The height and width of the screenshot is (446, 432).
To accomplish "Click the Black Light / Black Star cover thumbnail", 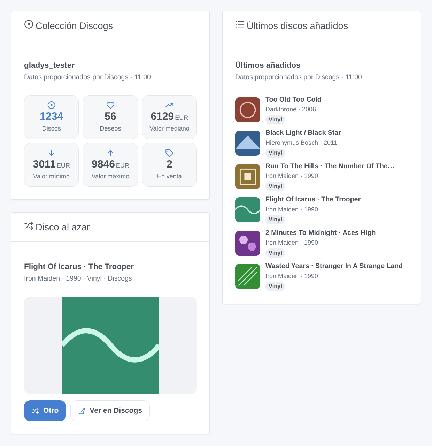I will pos(248,143).
